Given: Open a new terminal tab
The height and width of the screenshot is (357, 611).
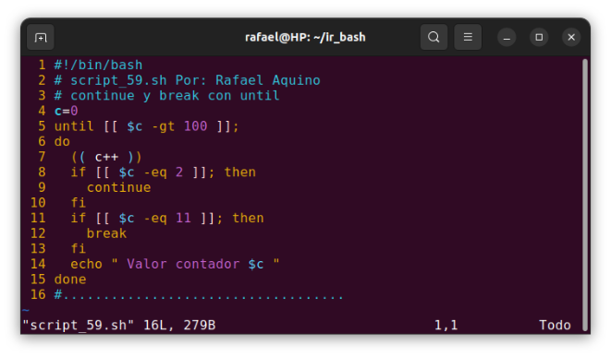Looking at the screenshot, I should click(x=41, y=37).
